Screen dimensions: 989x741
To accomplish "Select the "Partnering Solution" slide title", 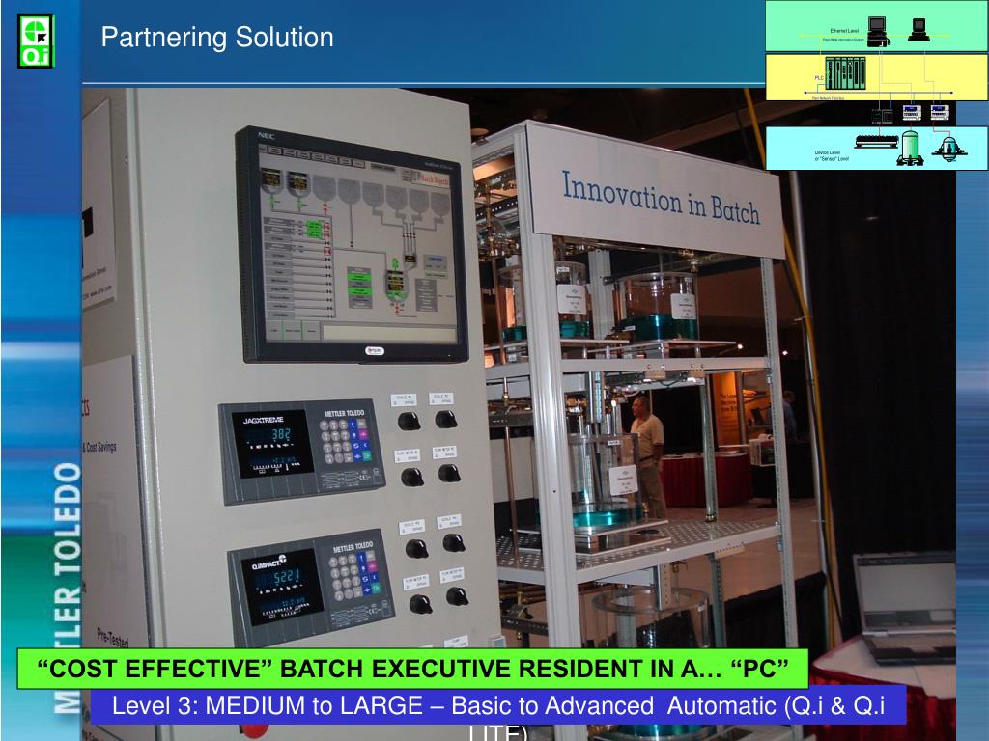I will (x=217, y=38).
